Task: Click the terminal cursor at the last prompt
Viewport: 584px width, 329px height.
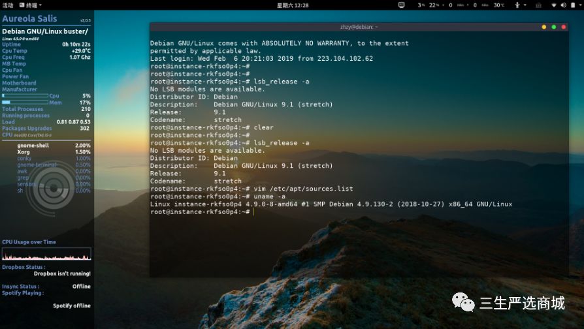Action: (x=253, y=211)
